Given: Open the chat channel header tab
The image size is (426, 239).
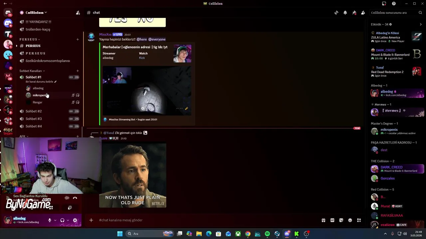Looking at the screenshot, I should click(x=93, y=13).
